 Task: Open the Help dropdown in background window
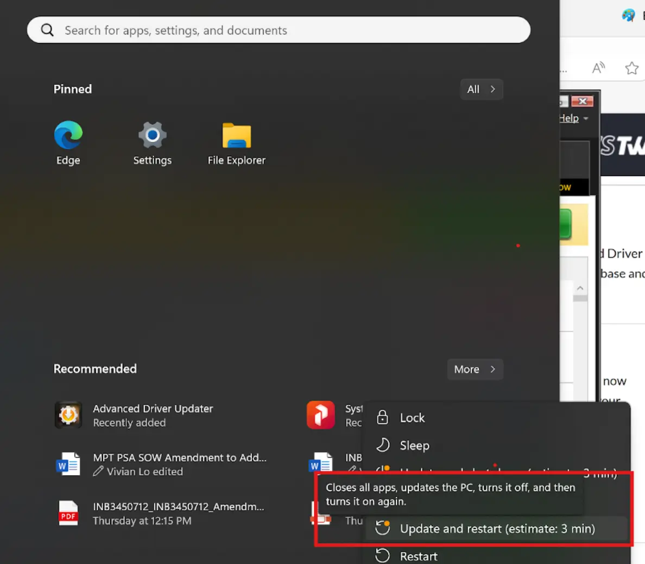point(573,118)
